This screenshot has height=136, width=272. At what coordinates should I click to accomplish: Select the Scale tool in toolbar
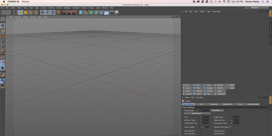[x=26, y=13]
